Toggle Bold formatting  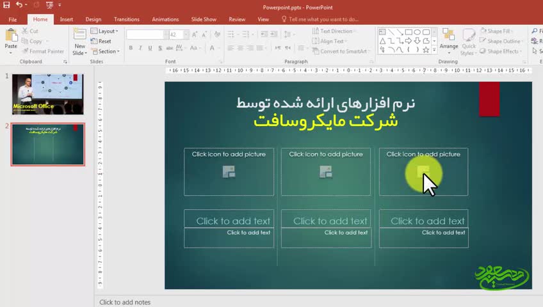[131, 48]
